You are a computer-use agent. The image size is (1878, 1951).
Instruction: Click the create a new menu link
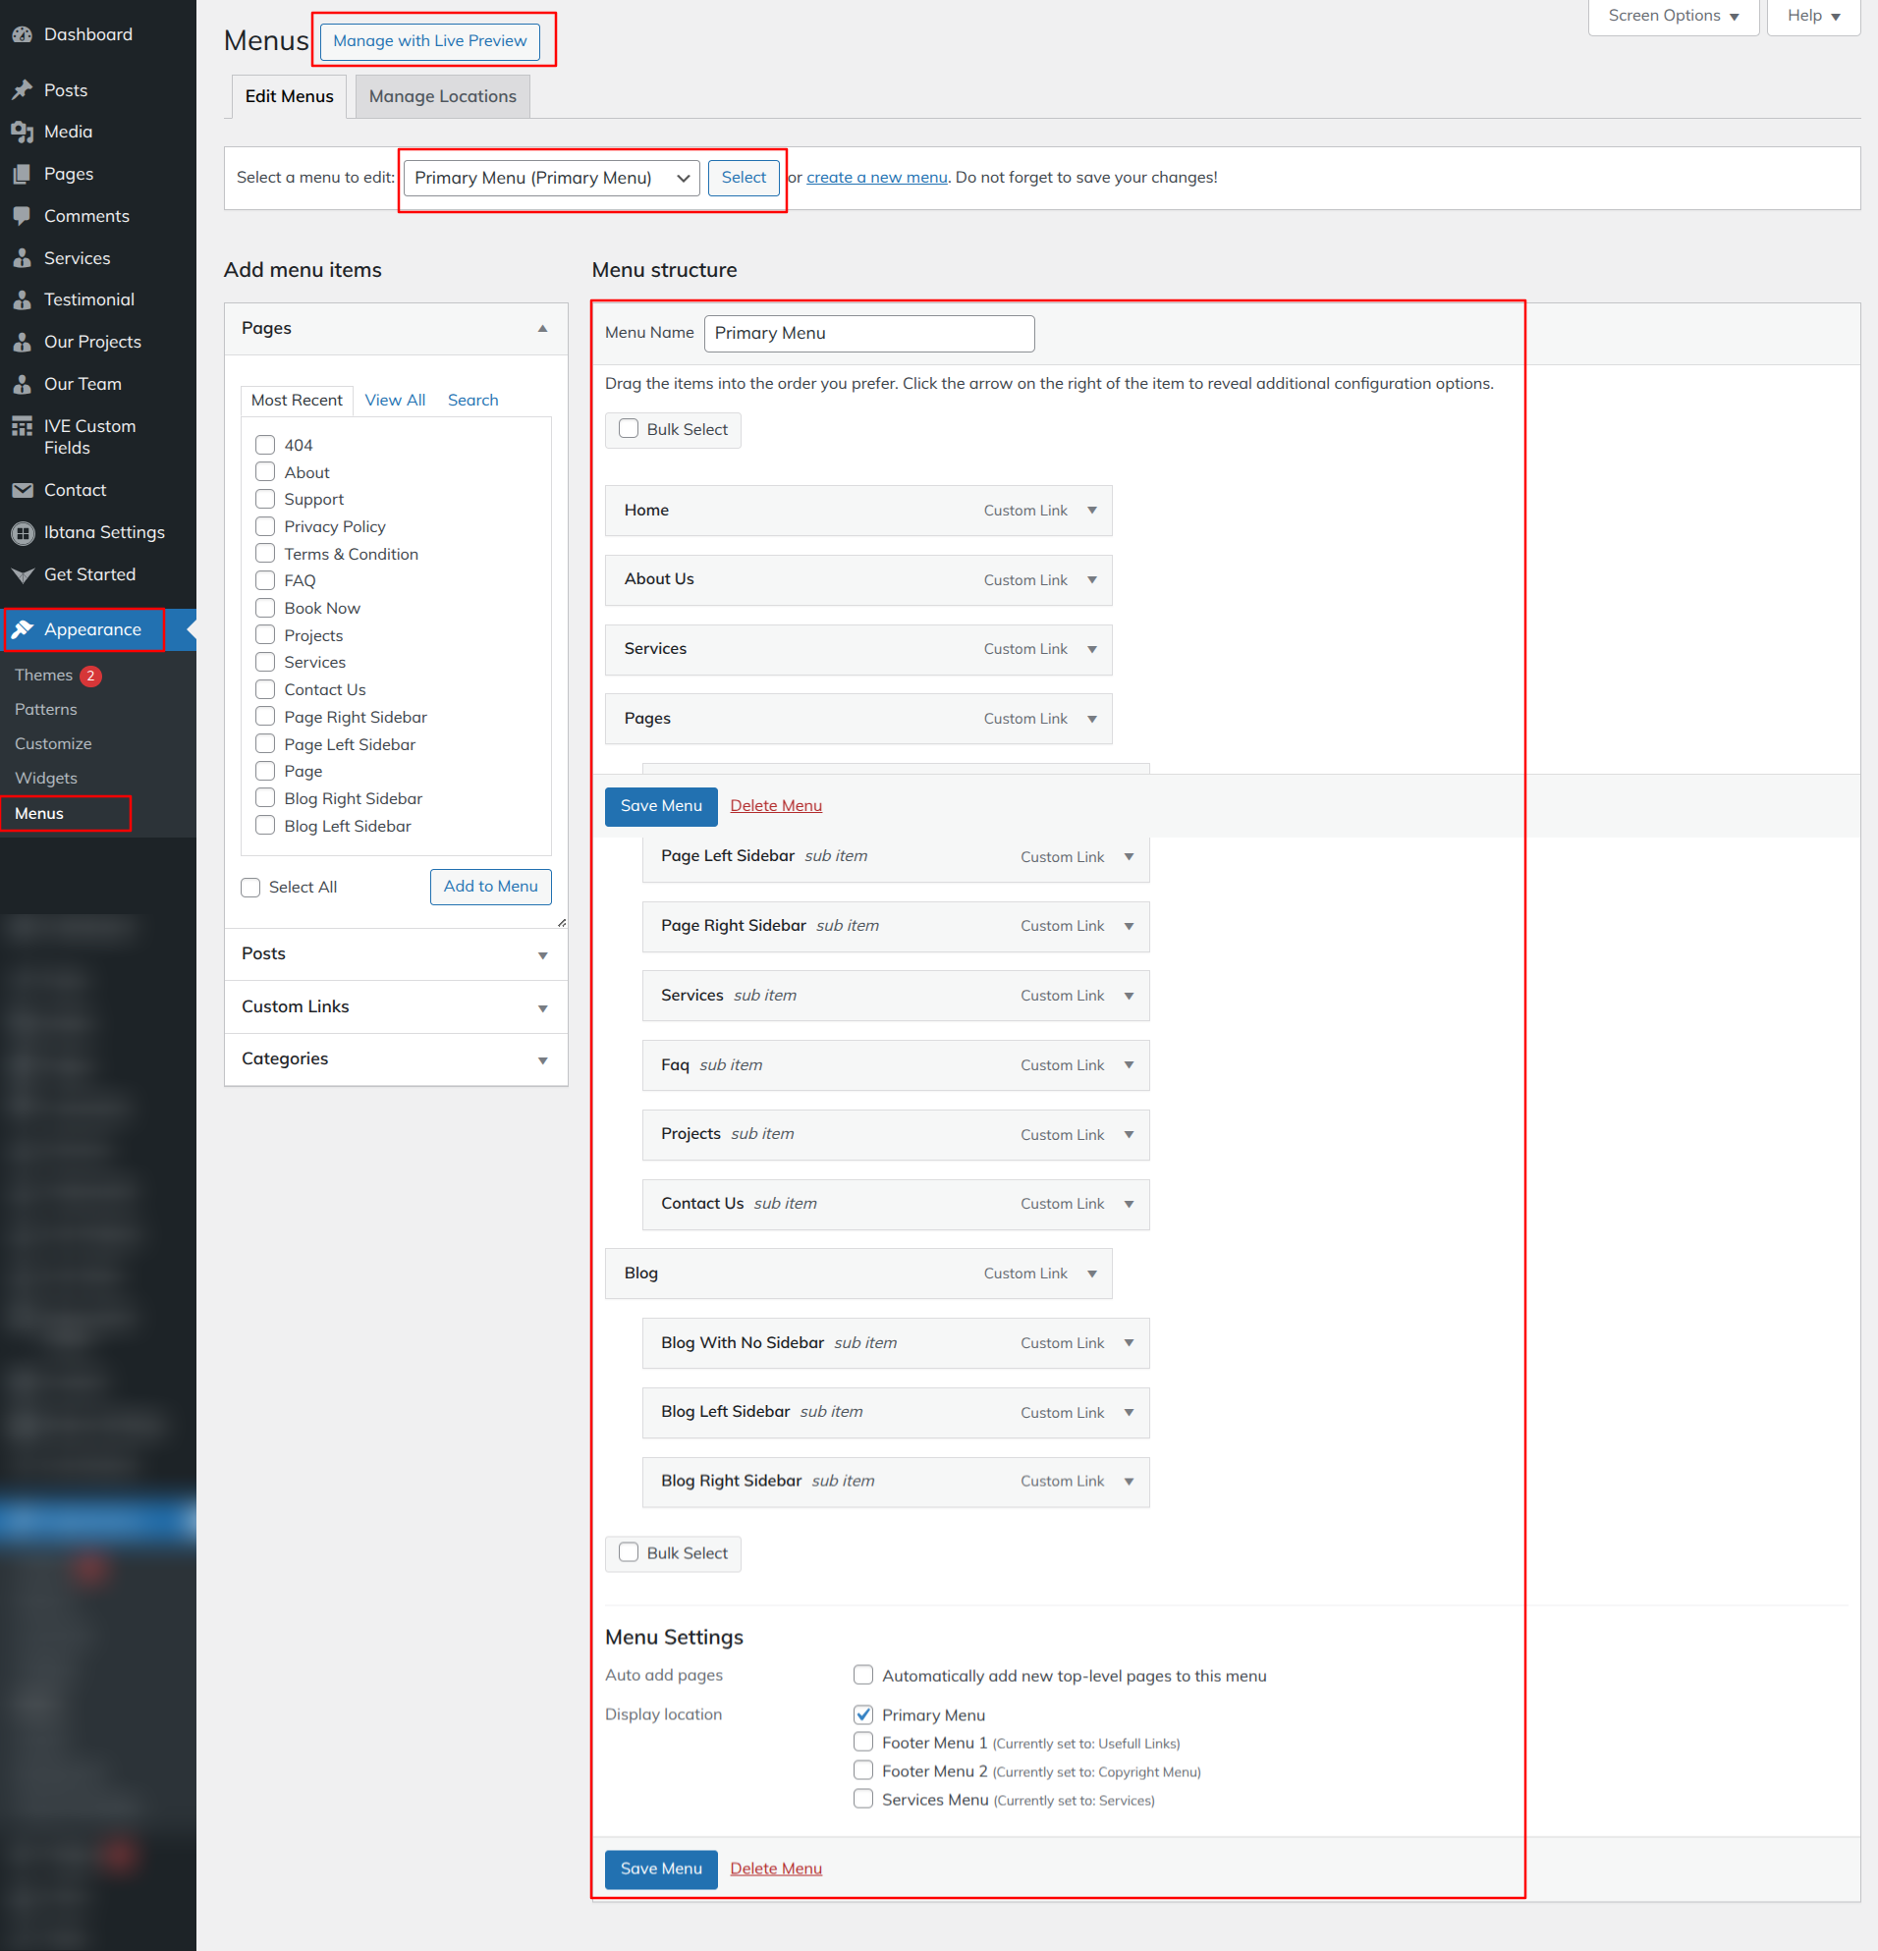point(876,178)
